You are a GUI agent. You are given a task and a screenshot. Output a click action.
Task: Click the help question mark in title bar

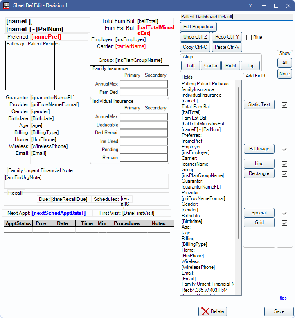click(x=250, y=5)
